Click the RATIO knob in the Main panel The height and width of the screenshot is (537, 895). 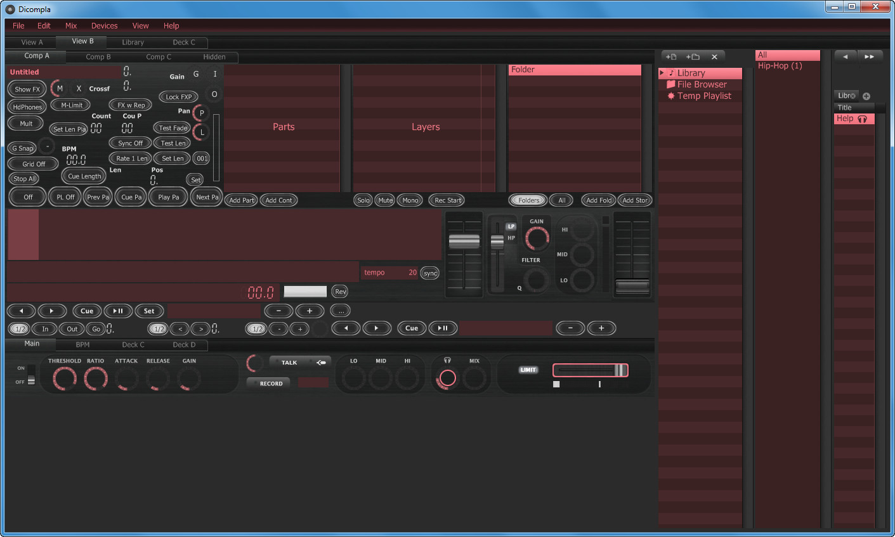[96, 378]
